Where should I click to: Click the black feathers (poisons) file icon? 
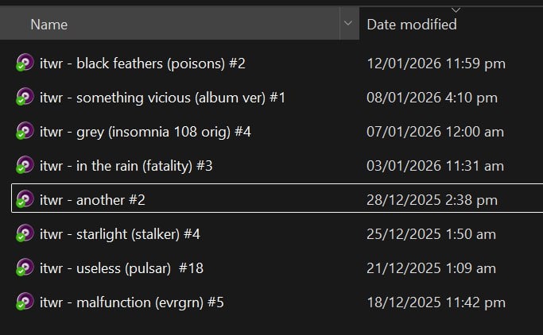[x=25, y=63]
